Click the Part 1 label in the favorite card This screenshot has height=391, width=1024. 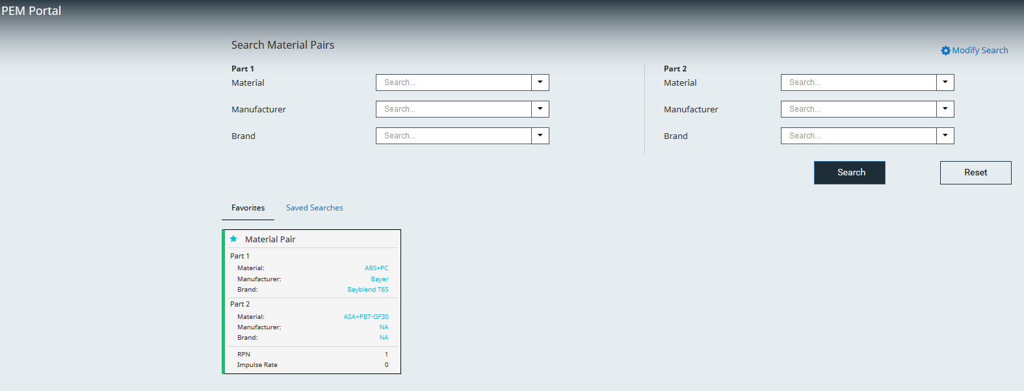click(240, 256)
